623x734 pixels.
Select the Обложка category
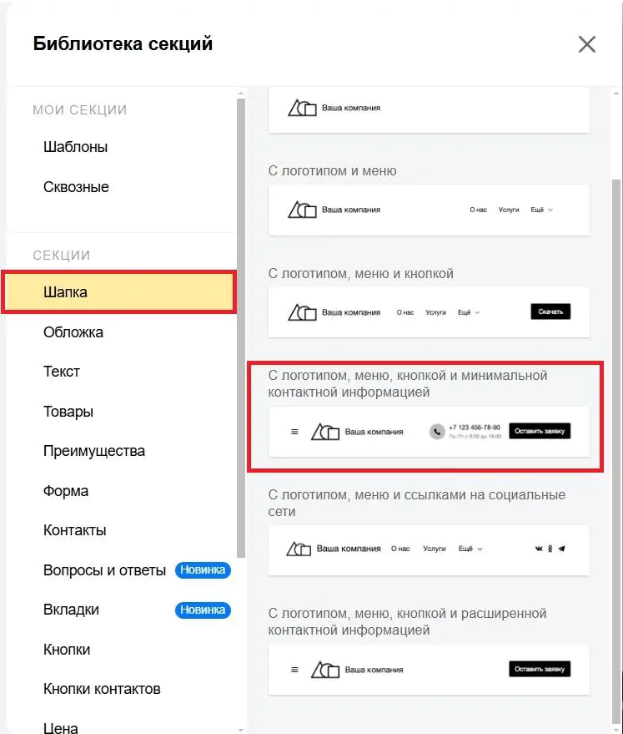[x=73, y=332]
